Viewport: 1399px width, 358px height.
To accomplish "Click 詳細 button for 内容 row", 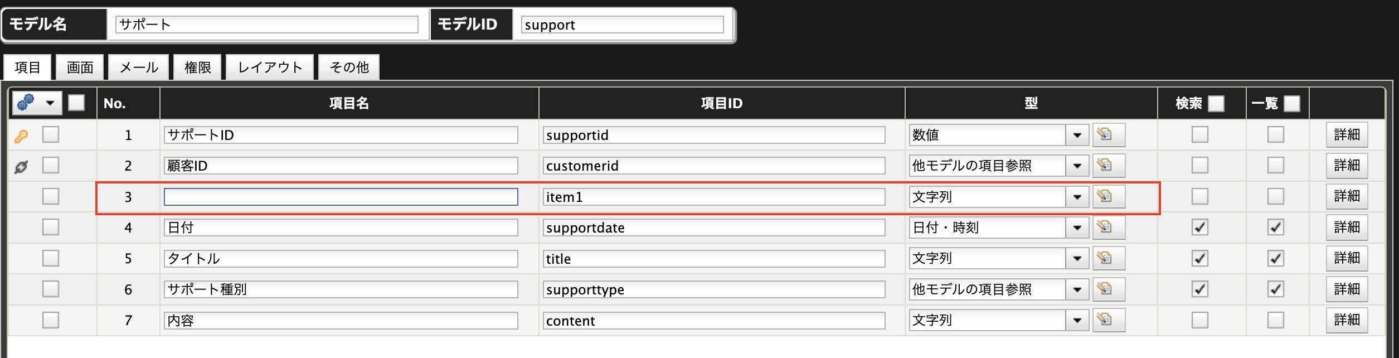I will tap(1347, 320).
